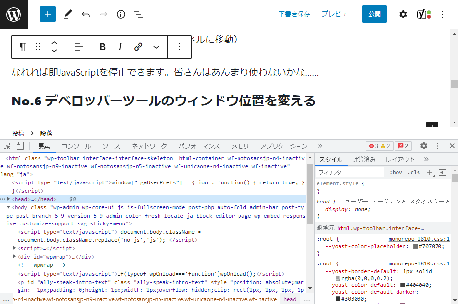Expand the head element node
Viewport: 458px width, 304px height.
coord(9,199)
